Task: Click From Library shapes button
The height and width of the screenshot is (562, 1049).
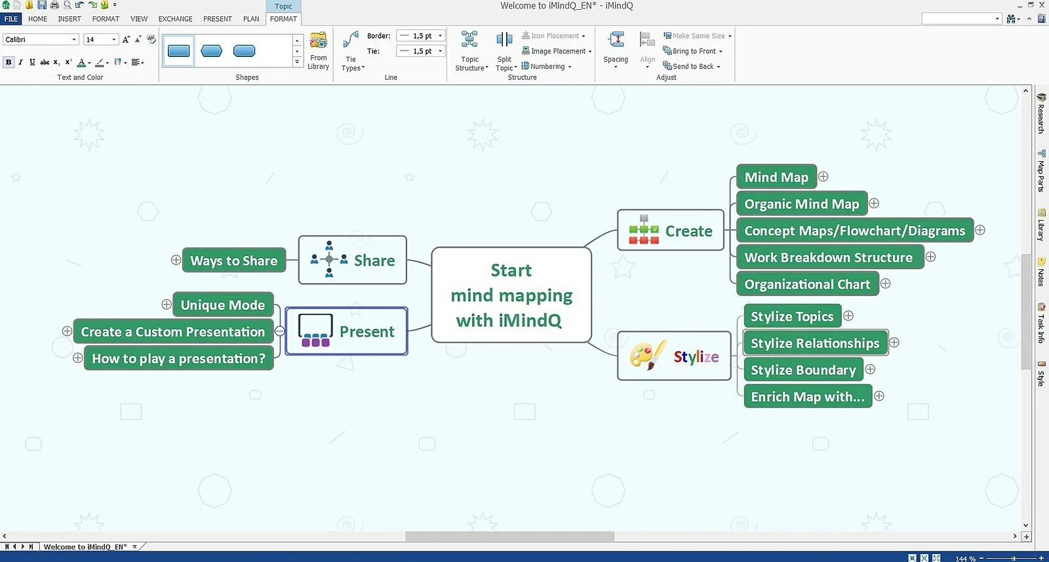Action: coord(318,50)
